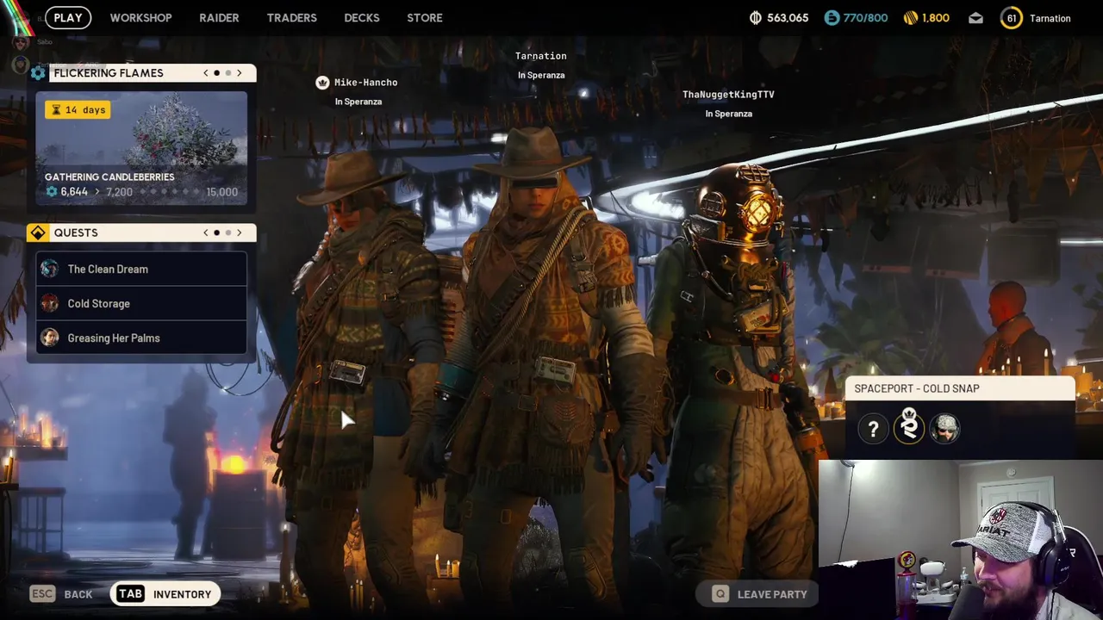Click the yellow Quests header icon

click(37, 232)
